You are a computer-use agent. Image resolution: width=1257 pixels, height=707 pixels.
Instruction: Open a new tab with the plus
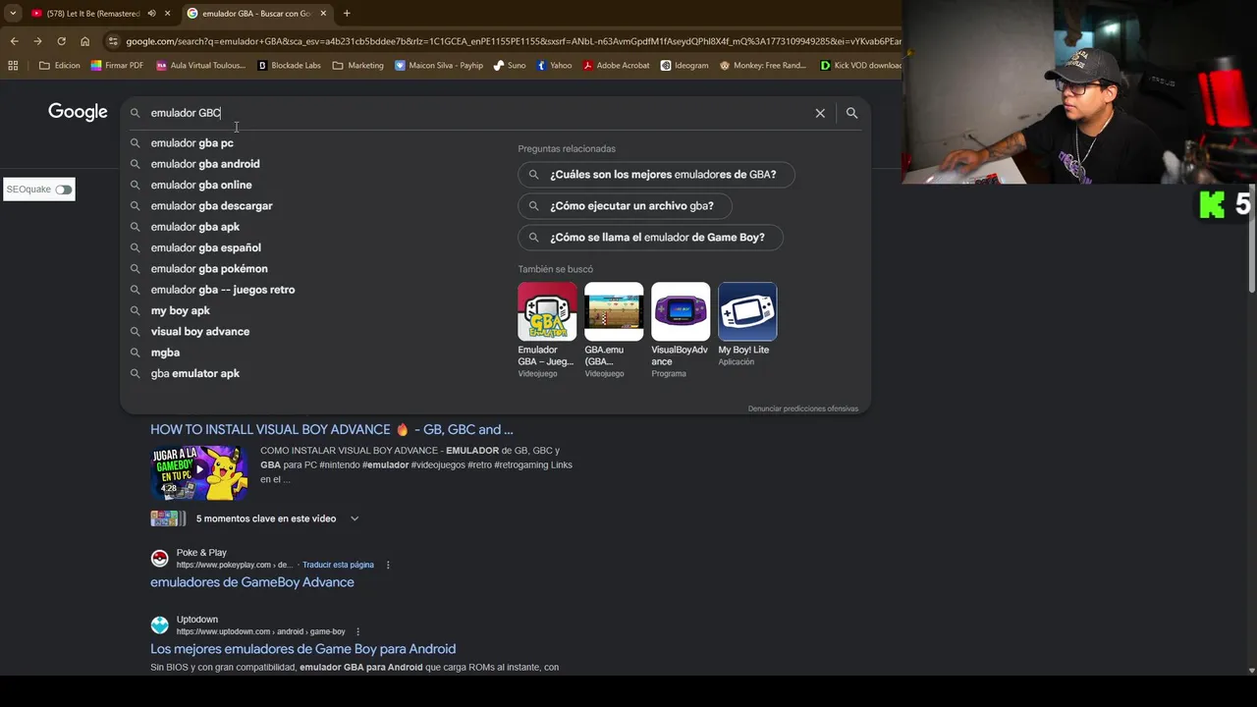[347, 14]
